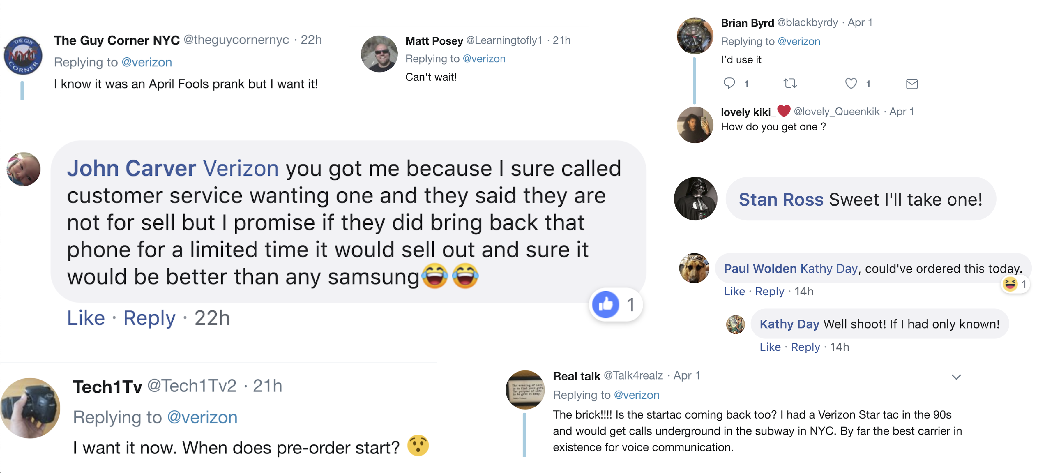Image resolution: width=1053 pixels, height=473 pixels.
Task: Open Tech1Tv camera profile picture
Action: tap(30, 408)
